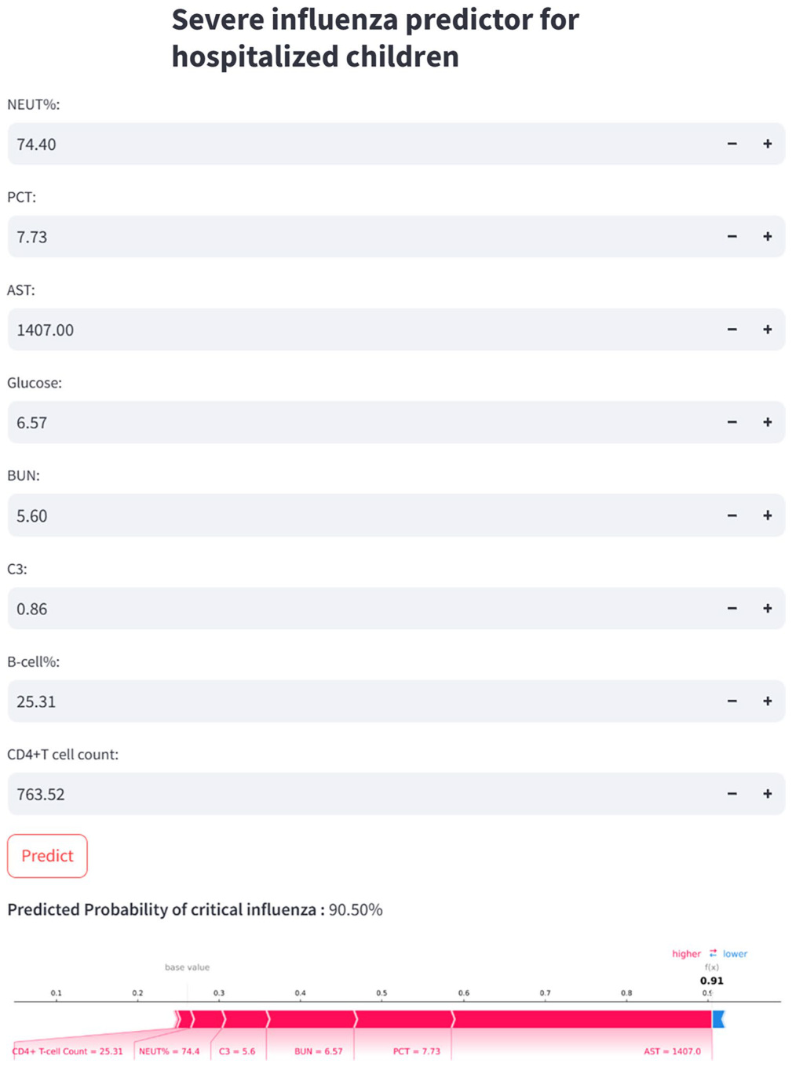Click the PCT = 7.73 bar segment

coord(404,1019)
